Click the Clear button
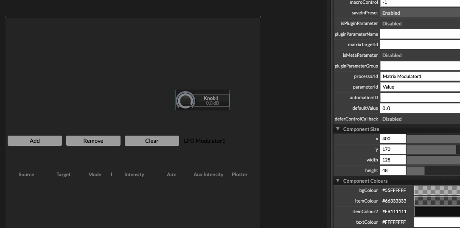 click(151, 141)
